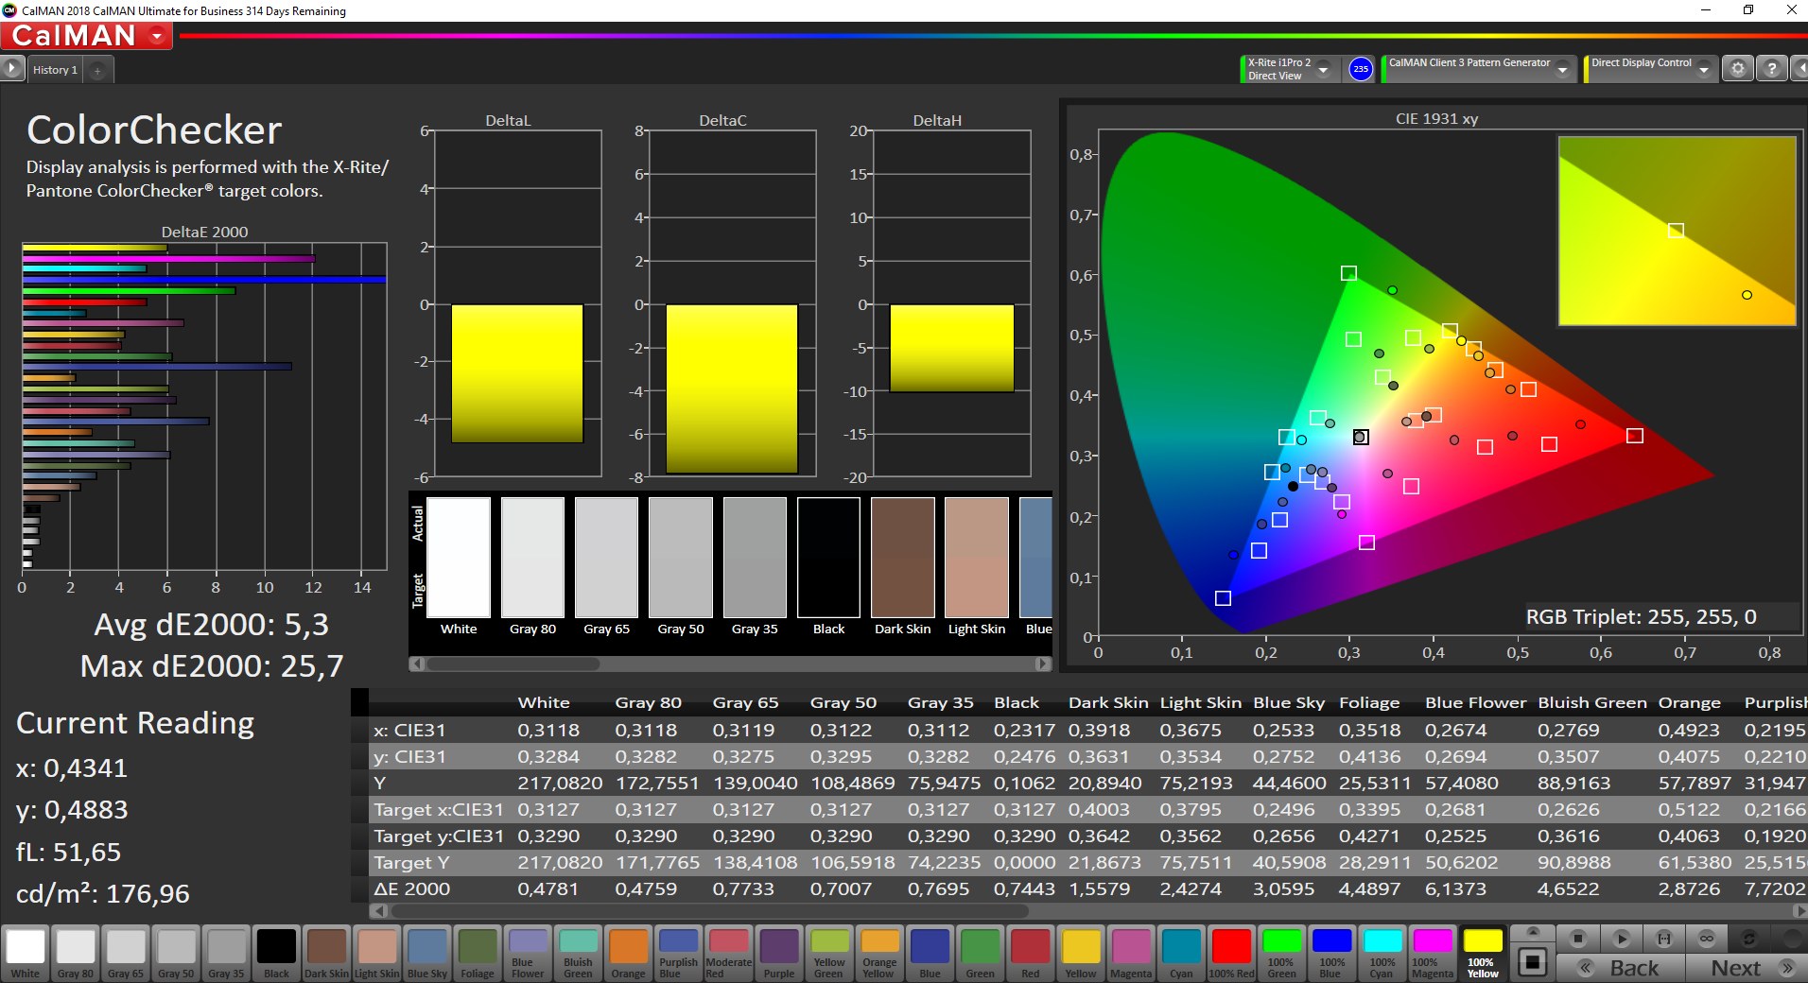Select the Gray 80 patch button
Screen dimensions: 1808x983
click(76, 953)
